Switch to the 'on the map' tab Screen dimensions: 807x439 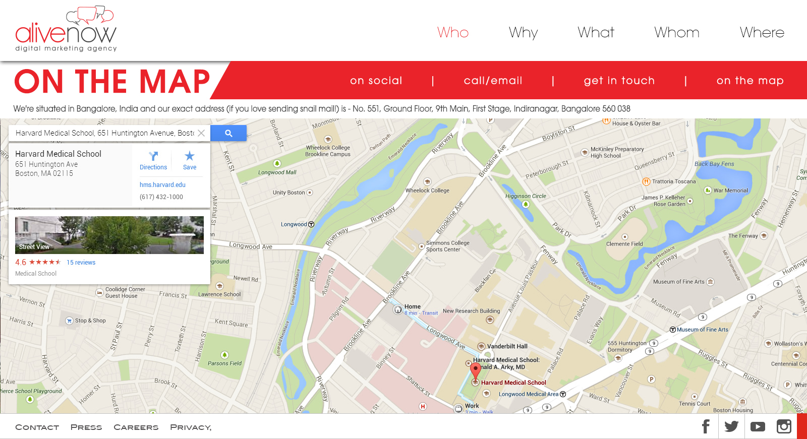[750, 81]
